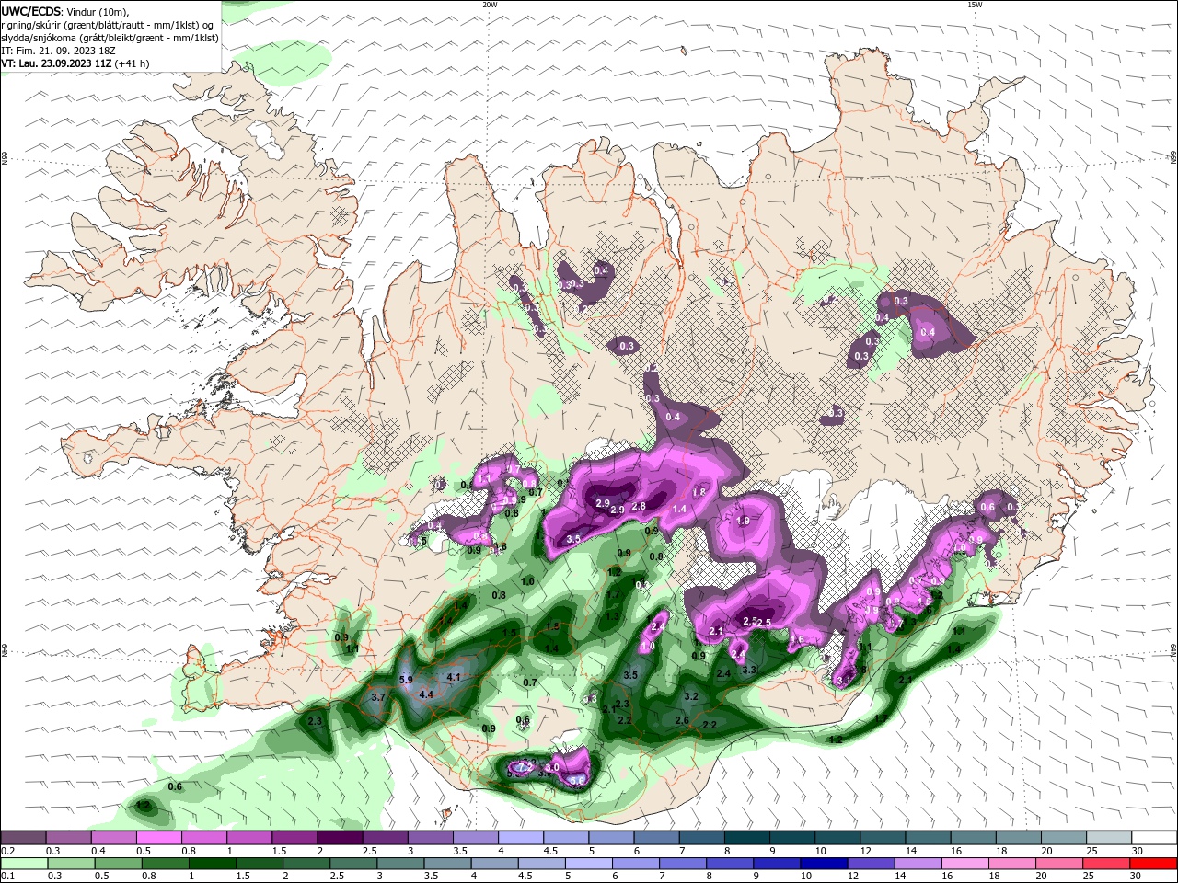The width and height of the screenshot is (1178, 883).
Task: Click the grey-green swatch labeled 2.5 in the rain legend
Action: (354, 864)
